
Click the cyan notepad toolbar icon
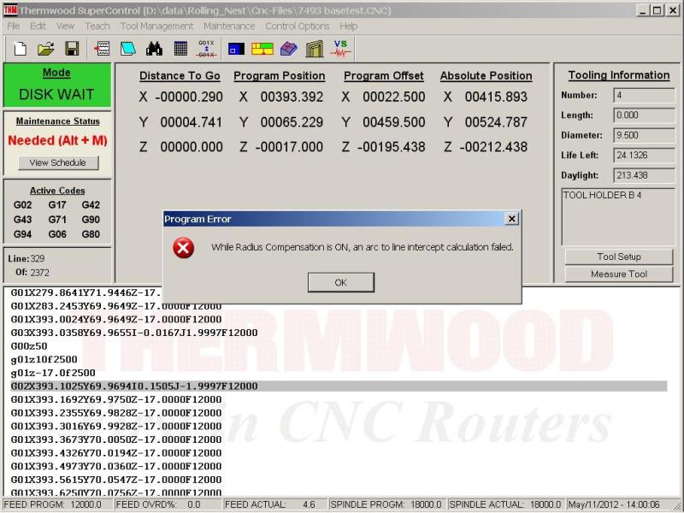click(128, 49)
